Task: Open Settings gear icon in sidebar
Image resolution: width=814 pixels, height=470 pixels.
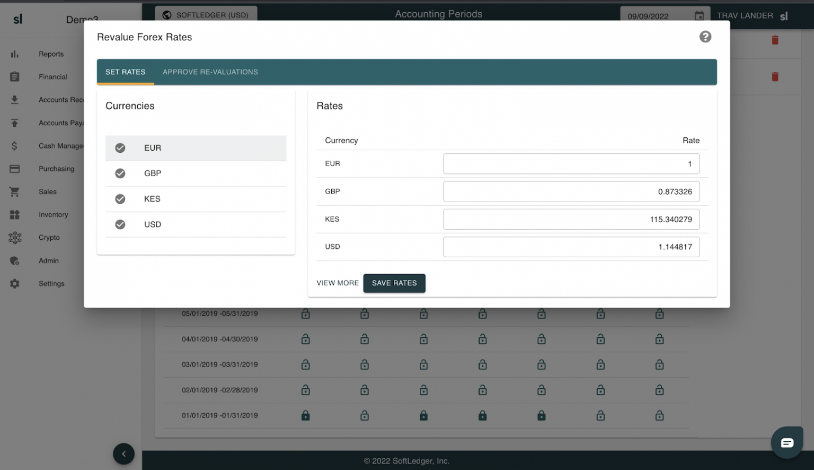Action: coord(15,284)
